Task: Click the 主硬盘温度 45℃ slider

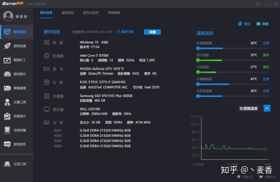Action: point(233,84)
